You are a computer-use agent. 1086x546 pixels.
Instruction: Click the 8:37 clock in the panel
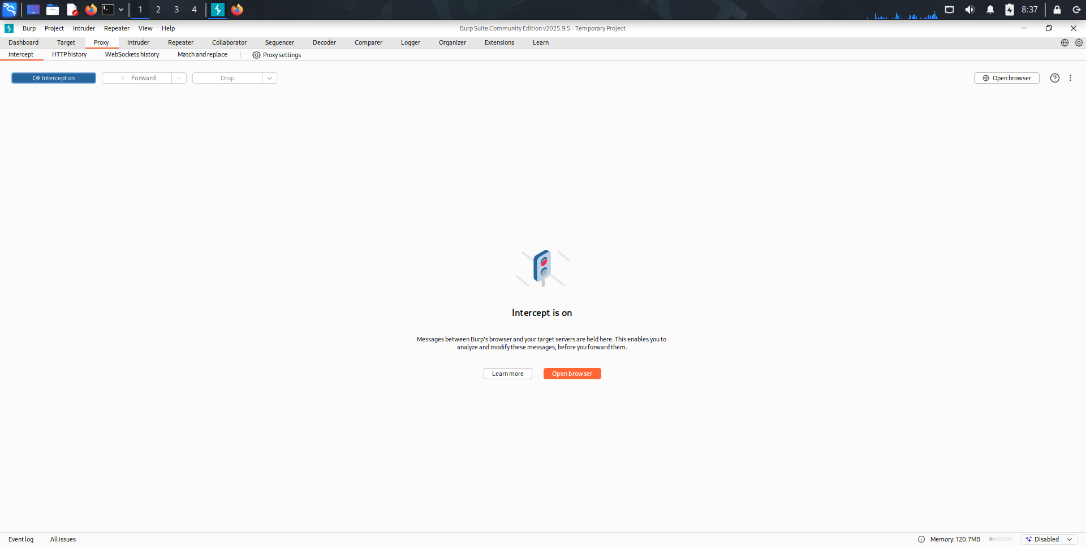[1029, 10]
